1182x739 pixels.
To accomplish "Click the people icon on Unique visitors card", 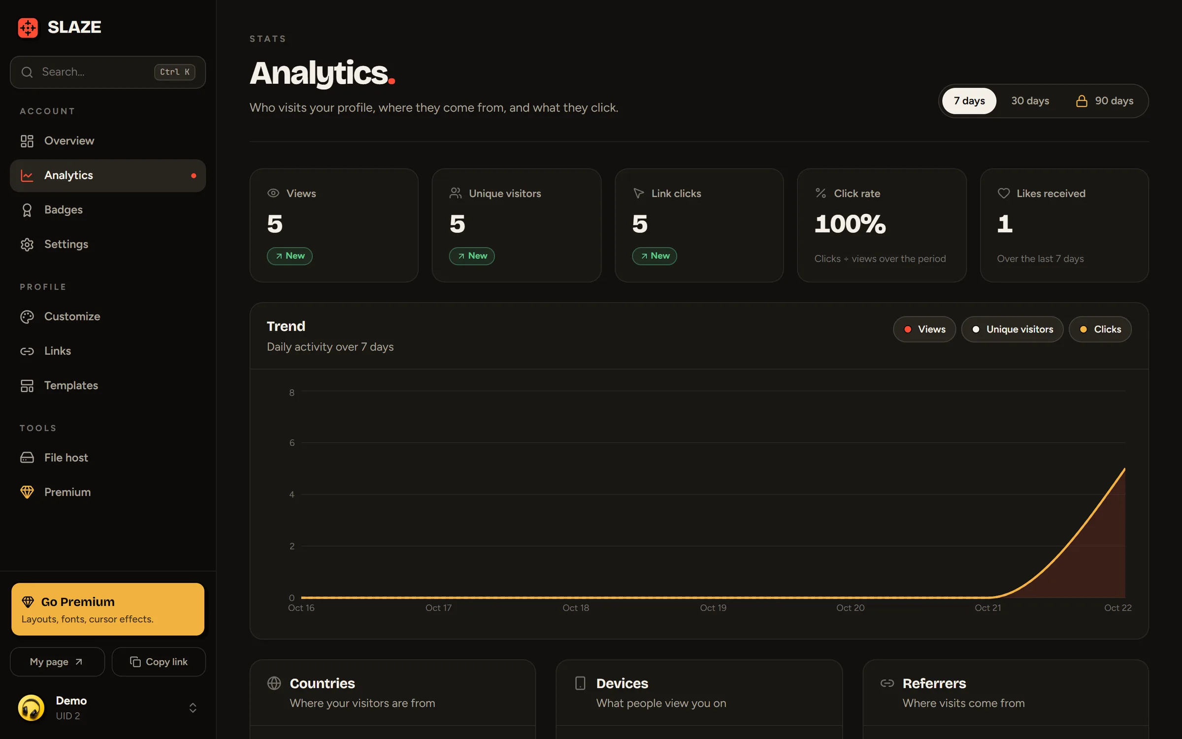I will 456,193.
